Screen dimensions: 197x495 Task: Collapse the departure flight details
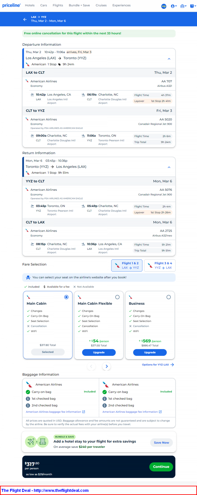169,59
